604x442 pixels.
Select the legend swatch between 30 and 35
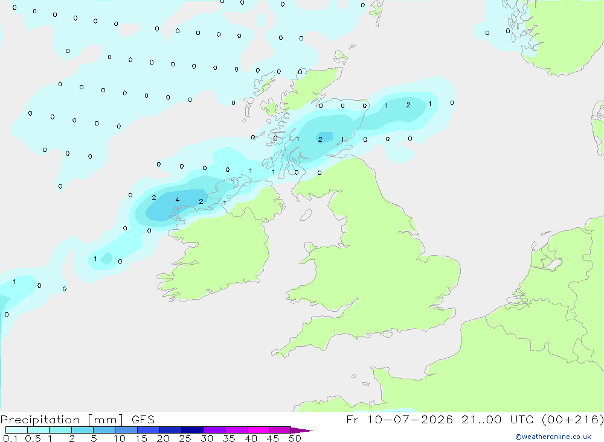click(x=214, y=430)
